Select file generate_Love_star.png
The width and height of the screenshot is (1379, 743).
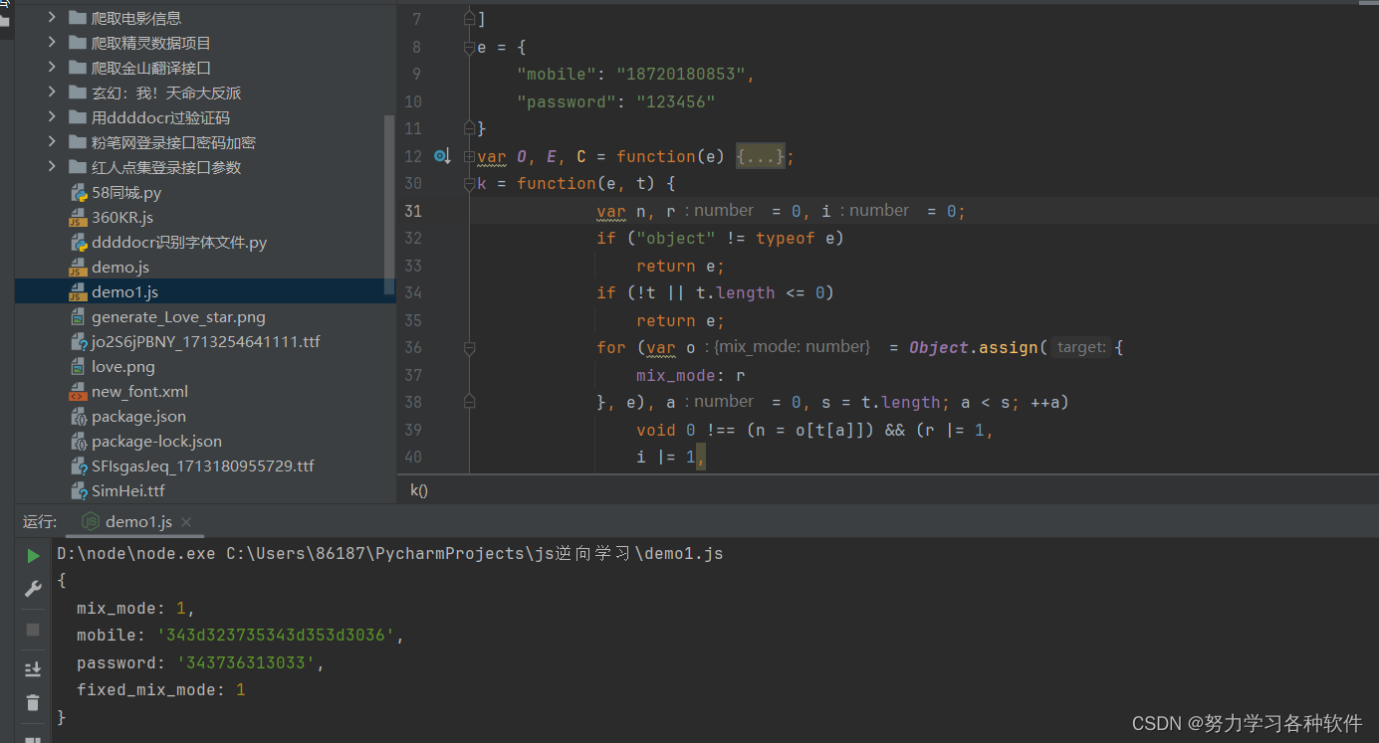tap(178, 317)
